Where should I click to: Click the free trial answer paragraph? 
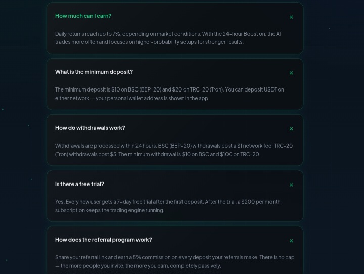click(x=168, y=206)
